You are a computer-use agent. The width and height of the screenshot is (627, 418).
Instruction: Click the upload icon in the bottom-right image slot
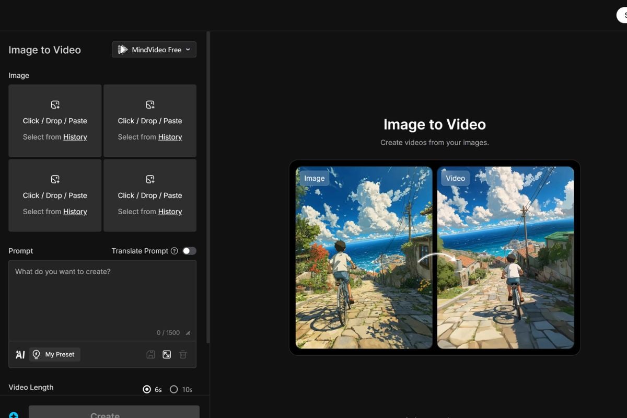pos(150,179)
